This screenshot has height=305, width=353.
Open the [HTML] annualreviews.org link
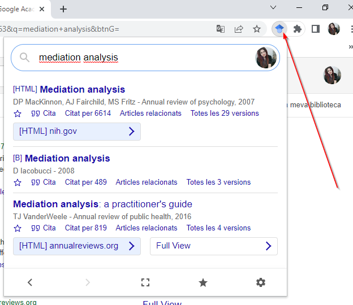tap(76, 246)
